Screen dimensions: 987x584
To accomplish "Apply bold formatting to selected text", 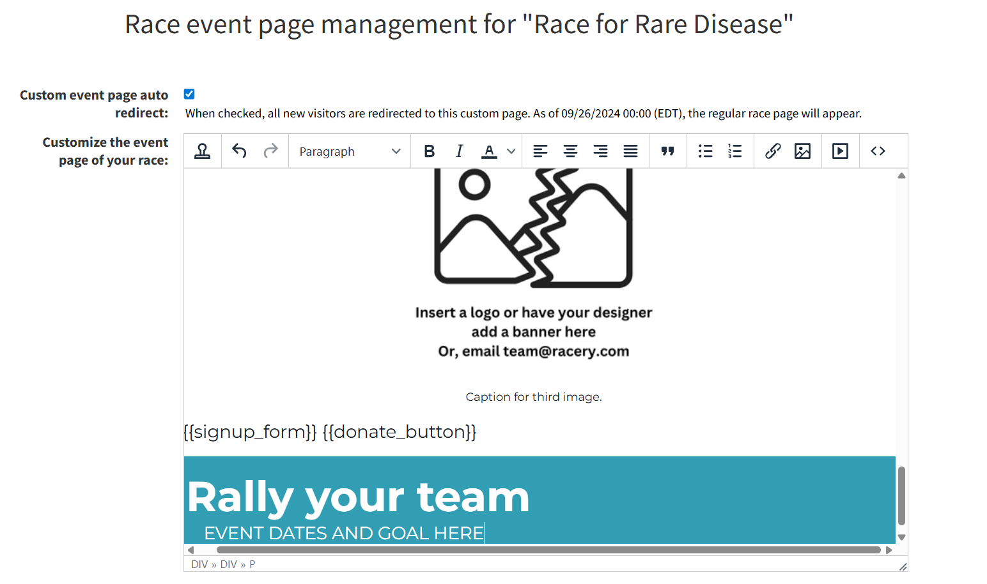I will pos(429,151).
